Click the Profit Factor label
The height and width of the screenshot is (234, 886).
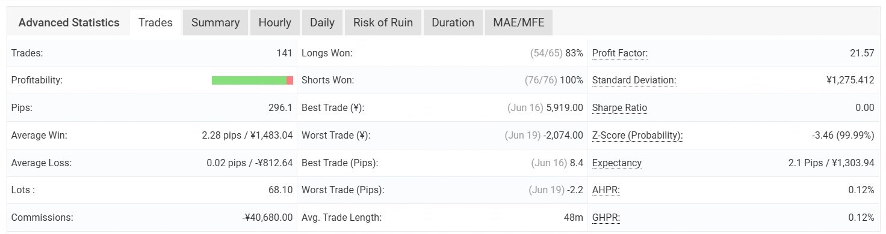point(620,53)
